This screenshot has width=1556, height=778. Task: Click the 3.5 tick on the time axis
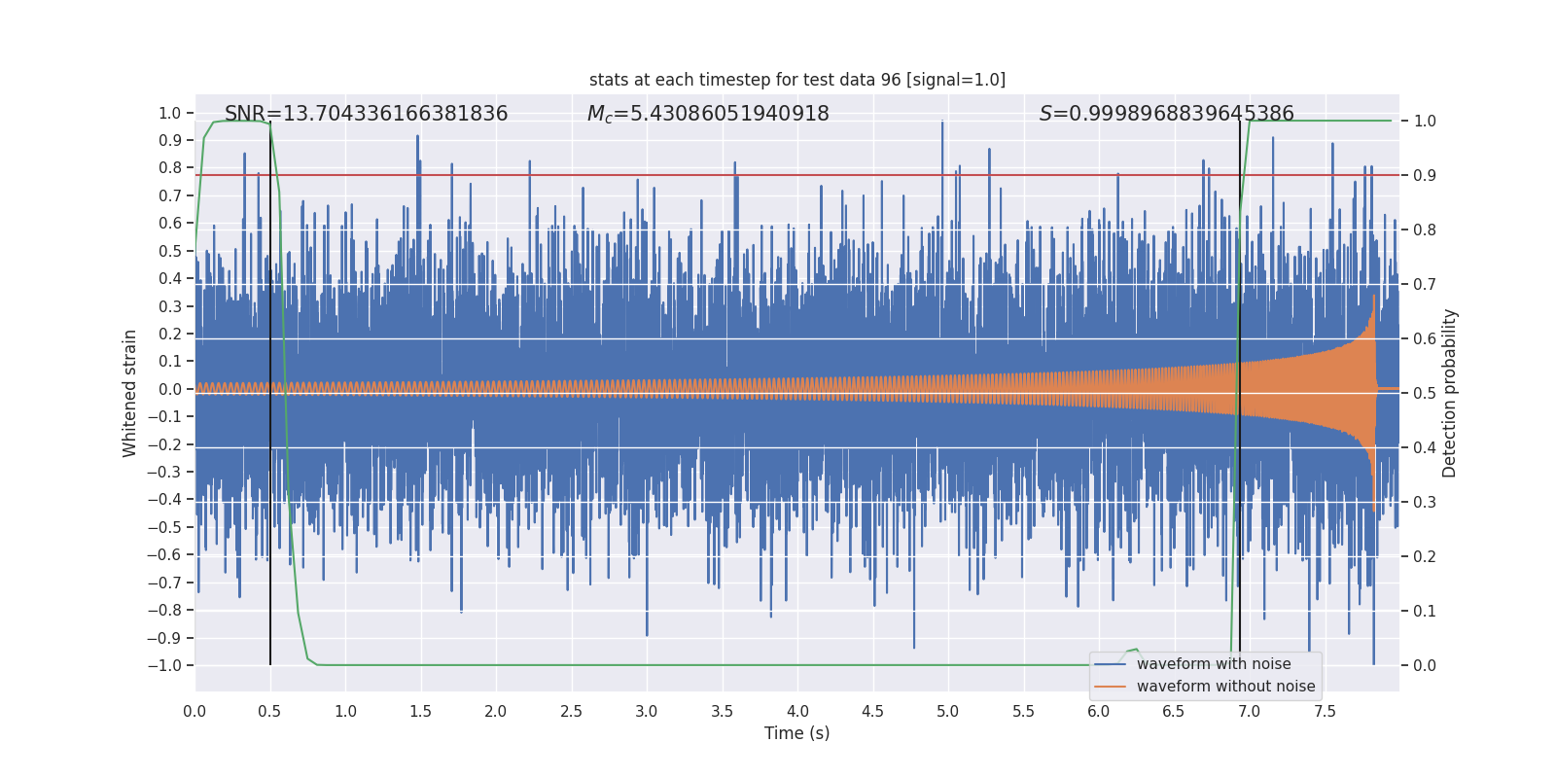(722, 711)
